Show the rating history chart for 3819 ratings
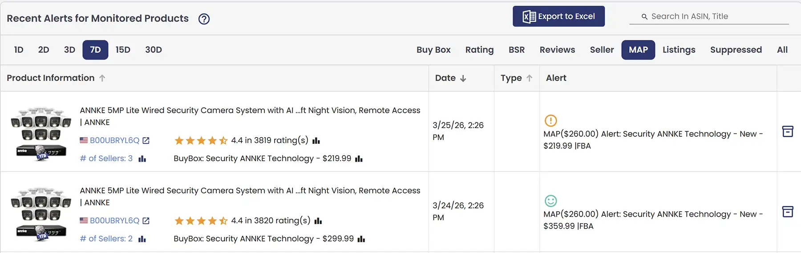Viewport: 801px width, 253px height. [x=316, y=141]
